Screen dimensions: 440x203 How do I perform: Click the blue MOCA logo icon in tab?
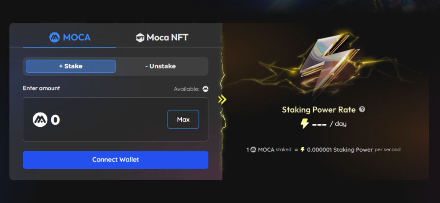point(55,37)
